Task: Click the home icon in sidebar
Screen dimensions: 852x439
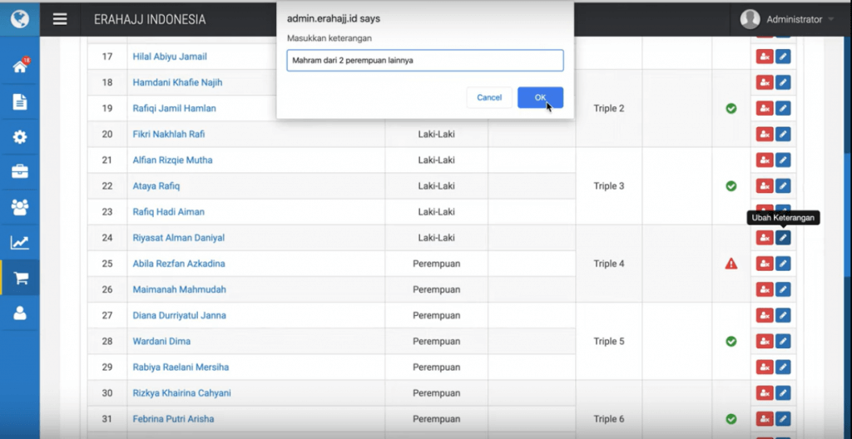Action: point(19,67)
